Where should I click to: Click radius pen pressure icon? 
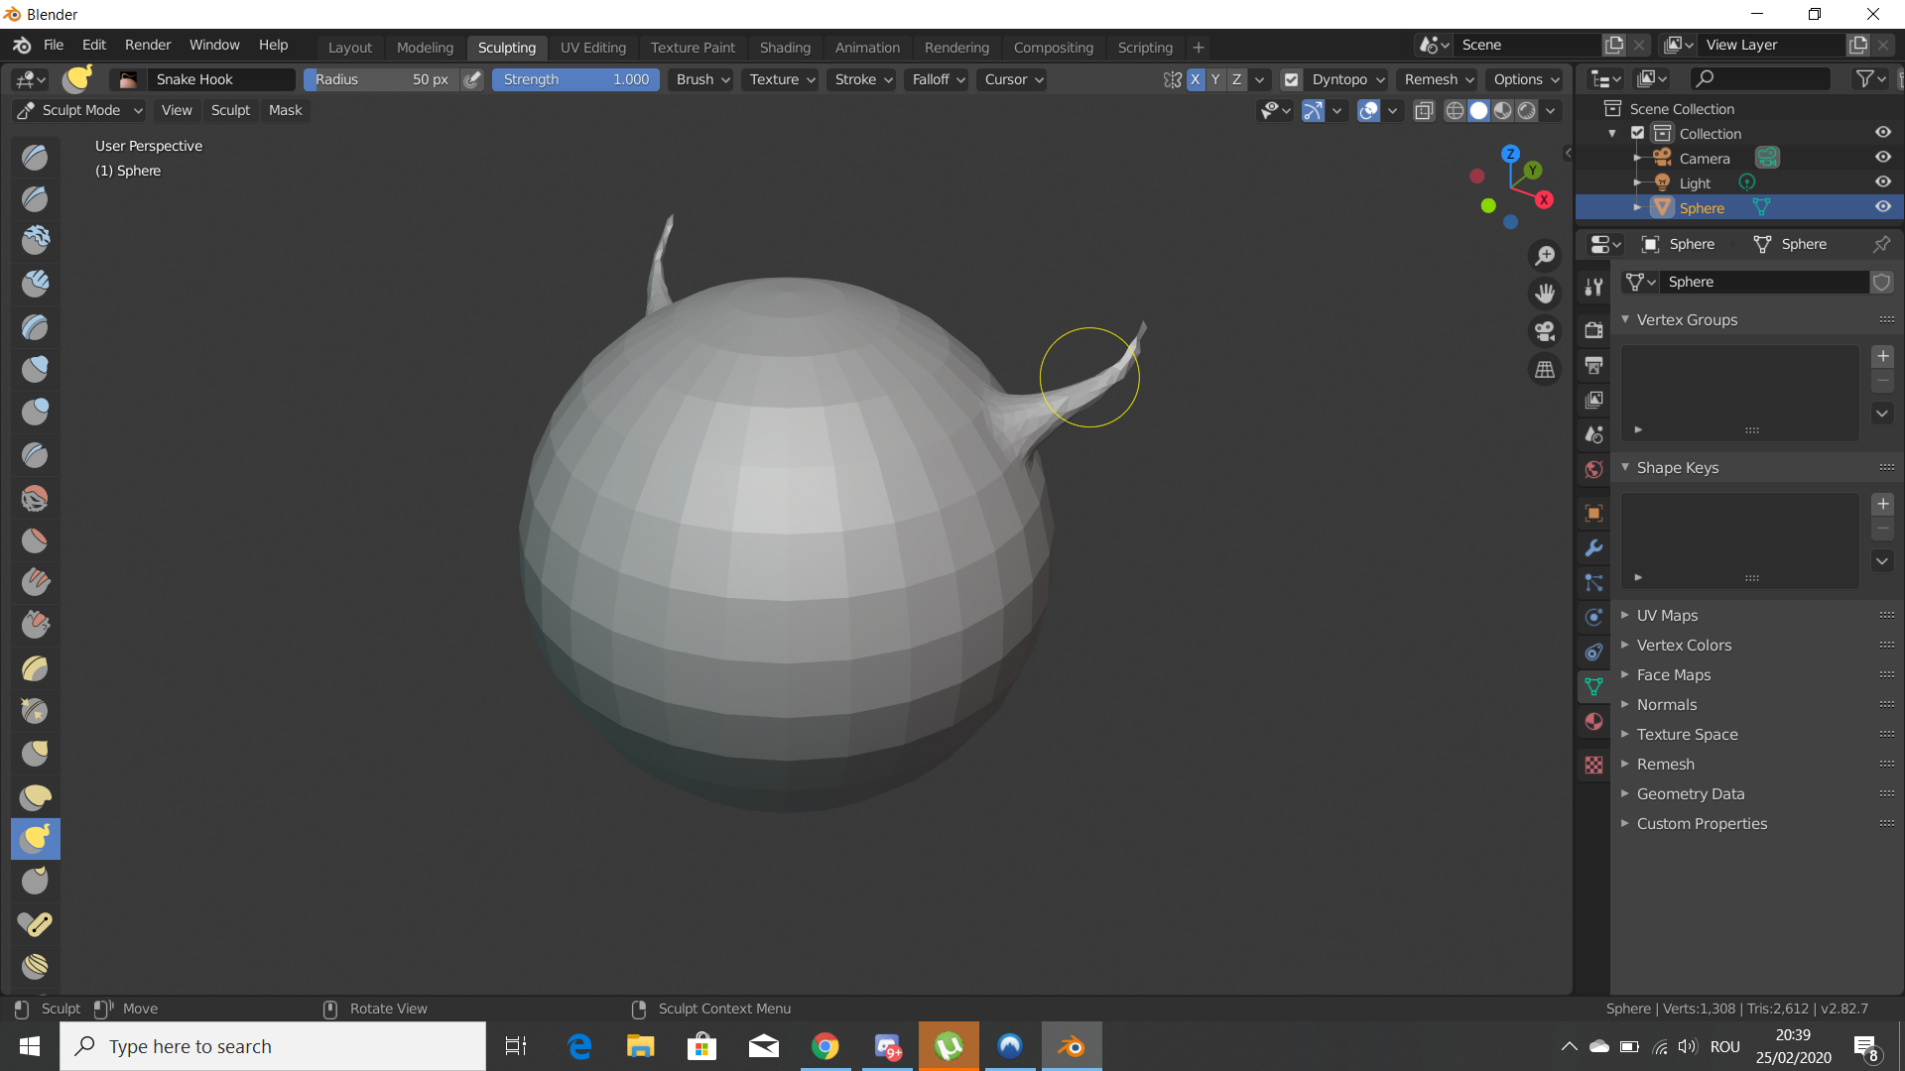(473, 79)
